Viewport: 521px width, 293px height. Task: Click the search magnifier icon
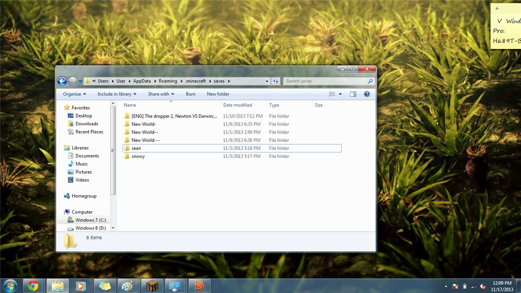pyautogui.click(x=370, y=81)
